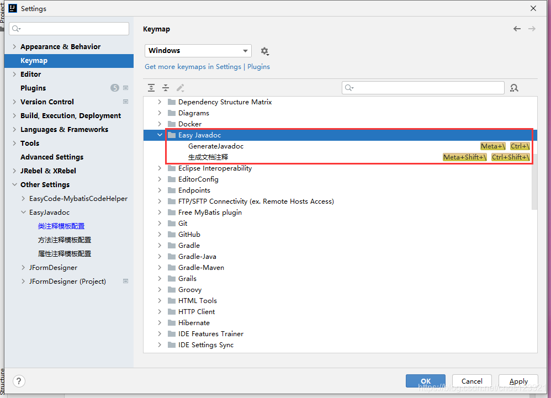Select IDE Features Trainer group

(x=211, y=334)
